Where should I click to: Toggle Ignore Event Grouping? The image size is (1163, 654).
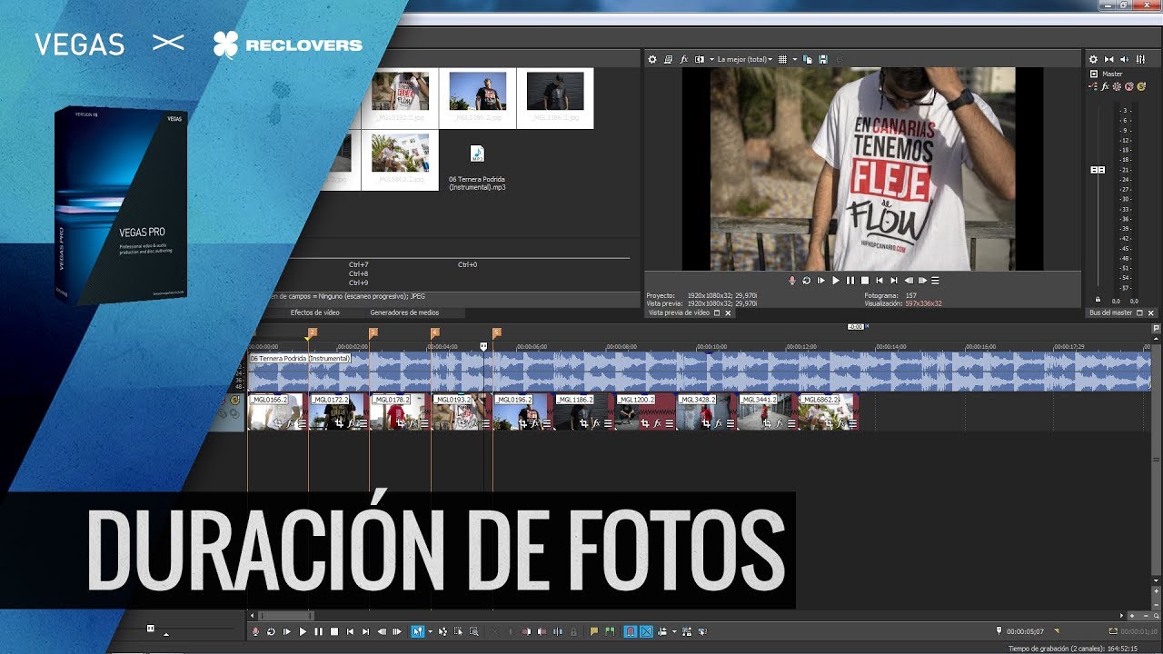tap(702, 631)
